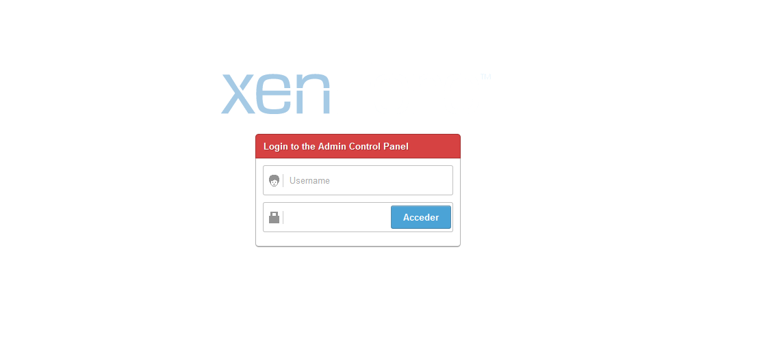This screenshot has height=351, width=779.
Task: Click the Username placeholder text
Action: (x=309, y=180)
